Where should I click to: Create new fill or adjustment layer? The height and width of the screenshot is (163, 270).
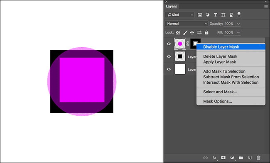[x=232, y=158]
